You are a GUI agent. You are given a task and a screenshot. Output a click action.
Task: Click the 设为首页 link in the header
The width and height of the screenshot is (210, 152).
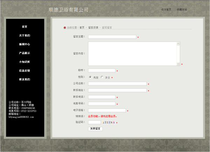click(166, 9)
